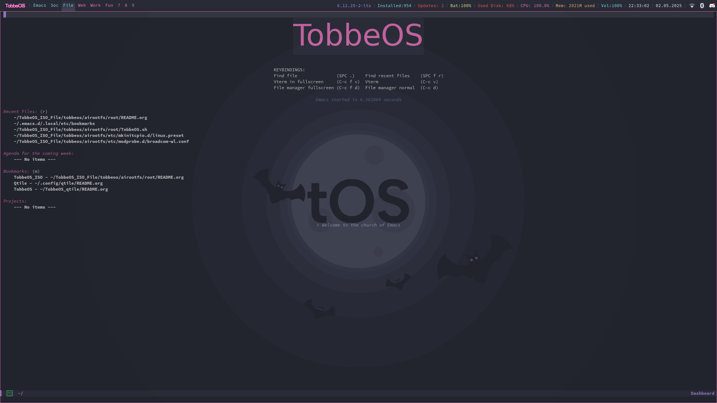Click the TobbeOS dashboard banner title
This screenshot has height=403, width=717.
[x=358, y=35]
